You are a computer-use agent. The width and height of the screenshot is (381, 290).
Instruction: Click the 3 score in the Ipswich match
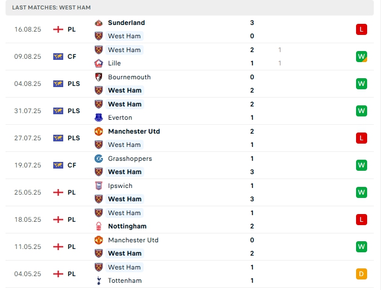coord(252,199)
